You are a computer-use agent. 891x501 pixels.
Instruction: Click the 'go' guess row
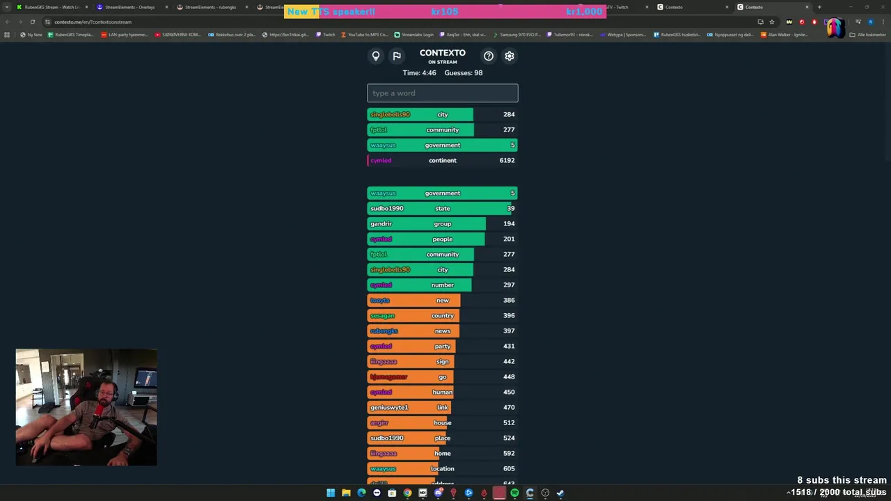click(443, 376)
